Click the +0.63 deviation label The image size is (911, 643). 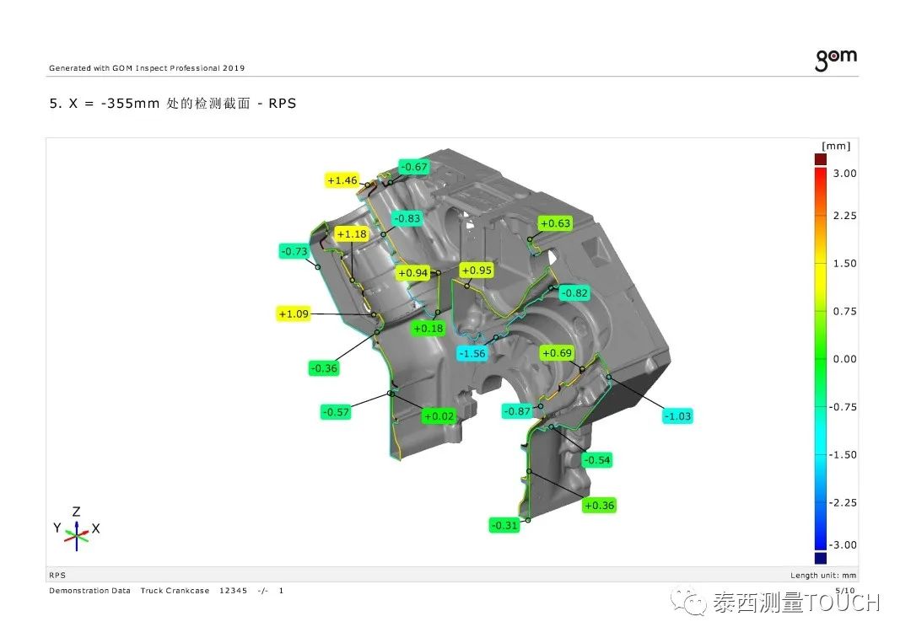pyautogui.click(x=555, y=223)
